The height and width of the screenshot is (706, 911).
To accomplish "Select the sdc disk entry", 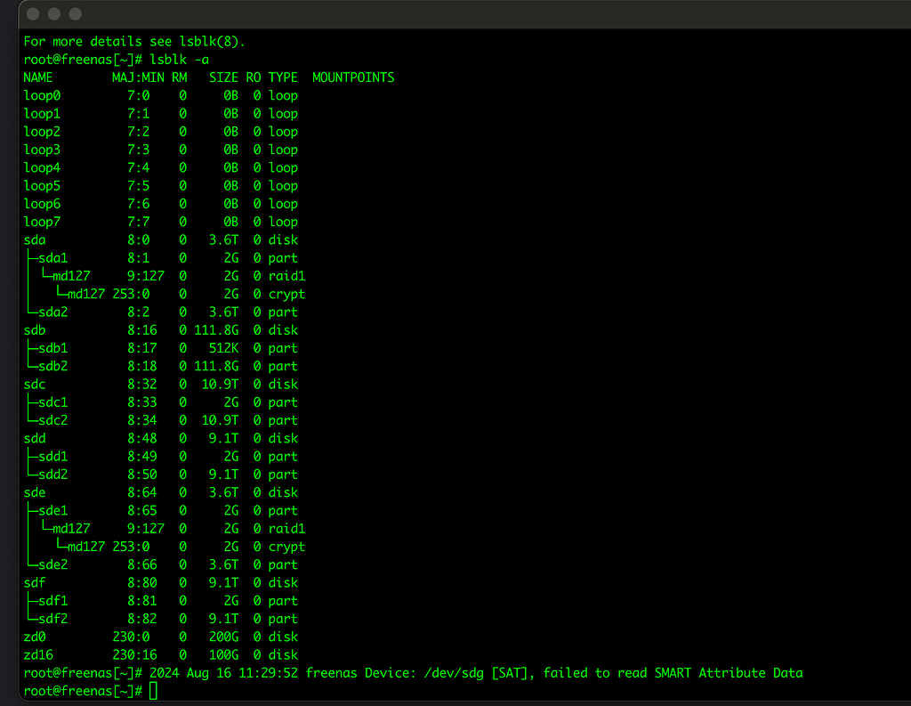I will coord(34,384).
